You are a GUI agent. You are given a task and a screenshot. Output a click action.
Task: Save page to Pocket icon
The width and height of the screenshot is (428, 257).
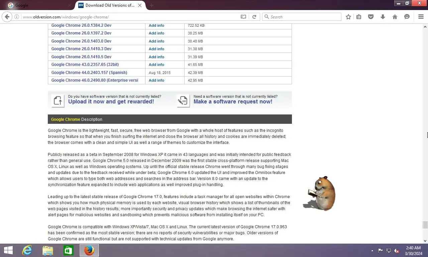[x=371, y=17]
